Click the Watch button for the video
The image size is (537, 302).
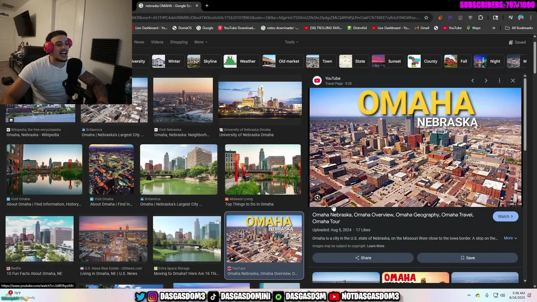coord(506,216)
